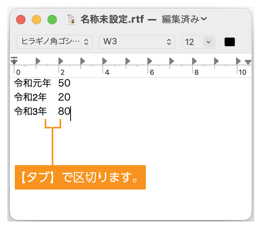Place cursor in the value 50
This screenshot has height=231, width=265.
point(64,83)
